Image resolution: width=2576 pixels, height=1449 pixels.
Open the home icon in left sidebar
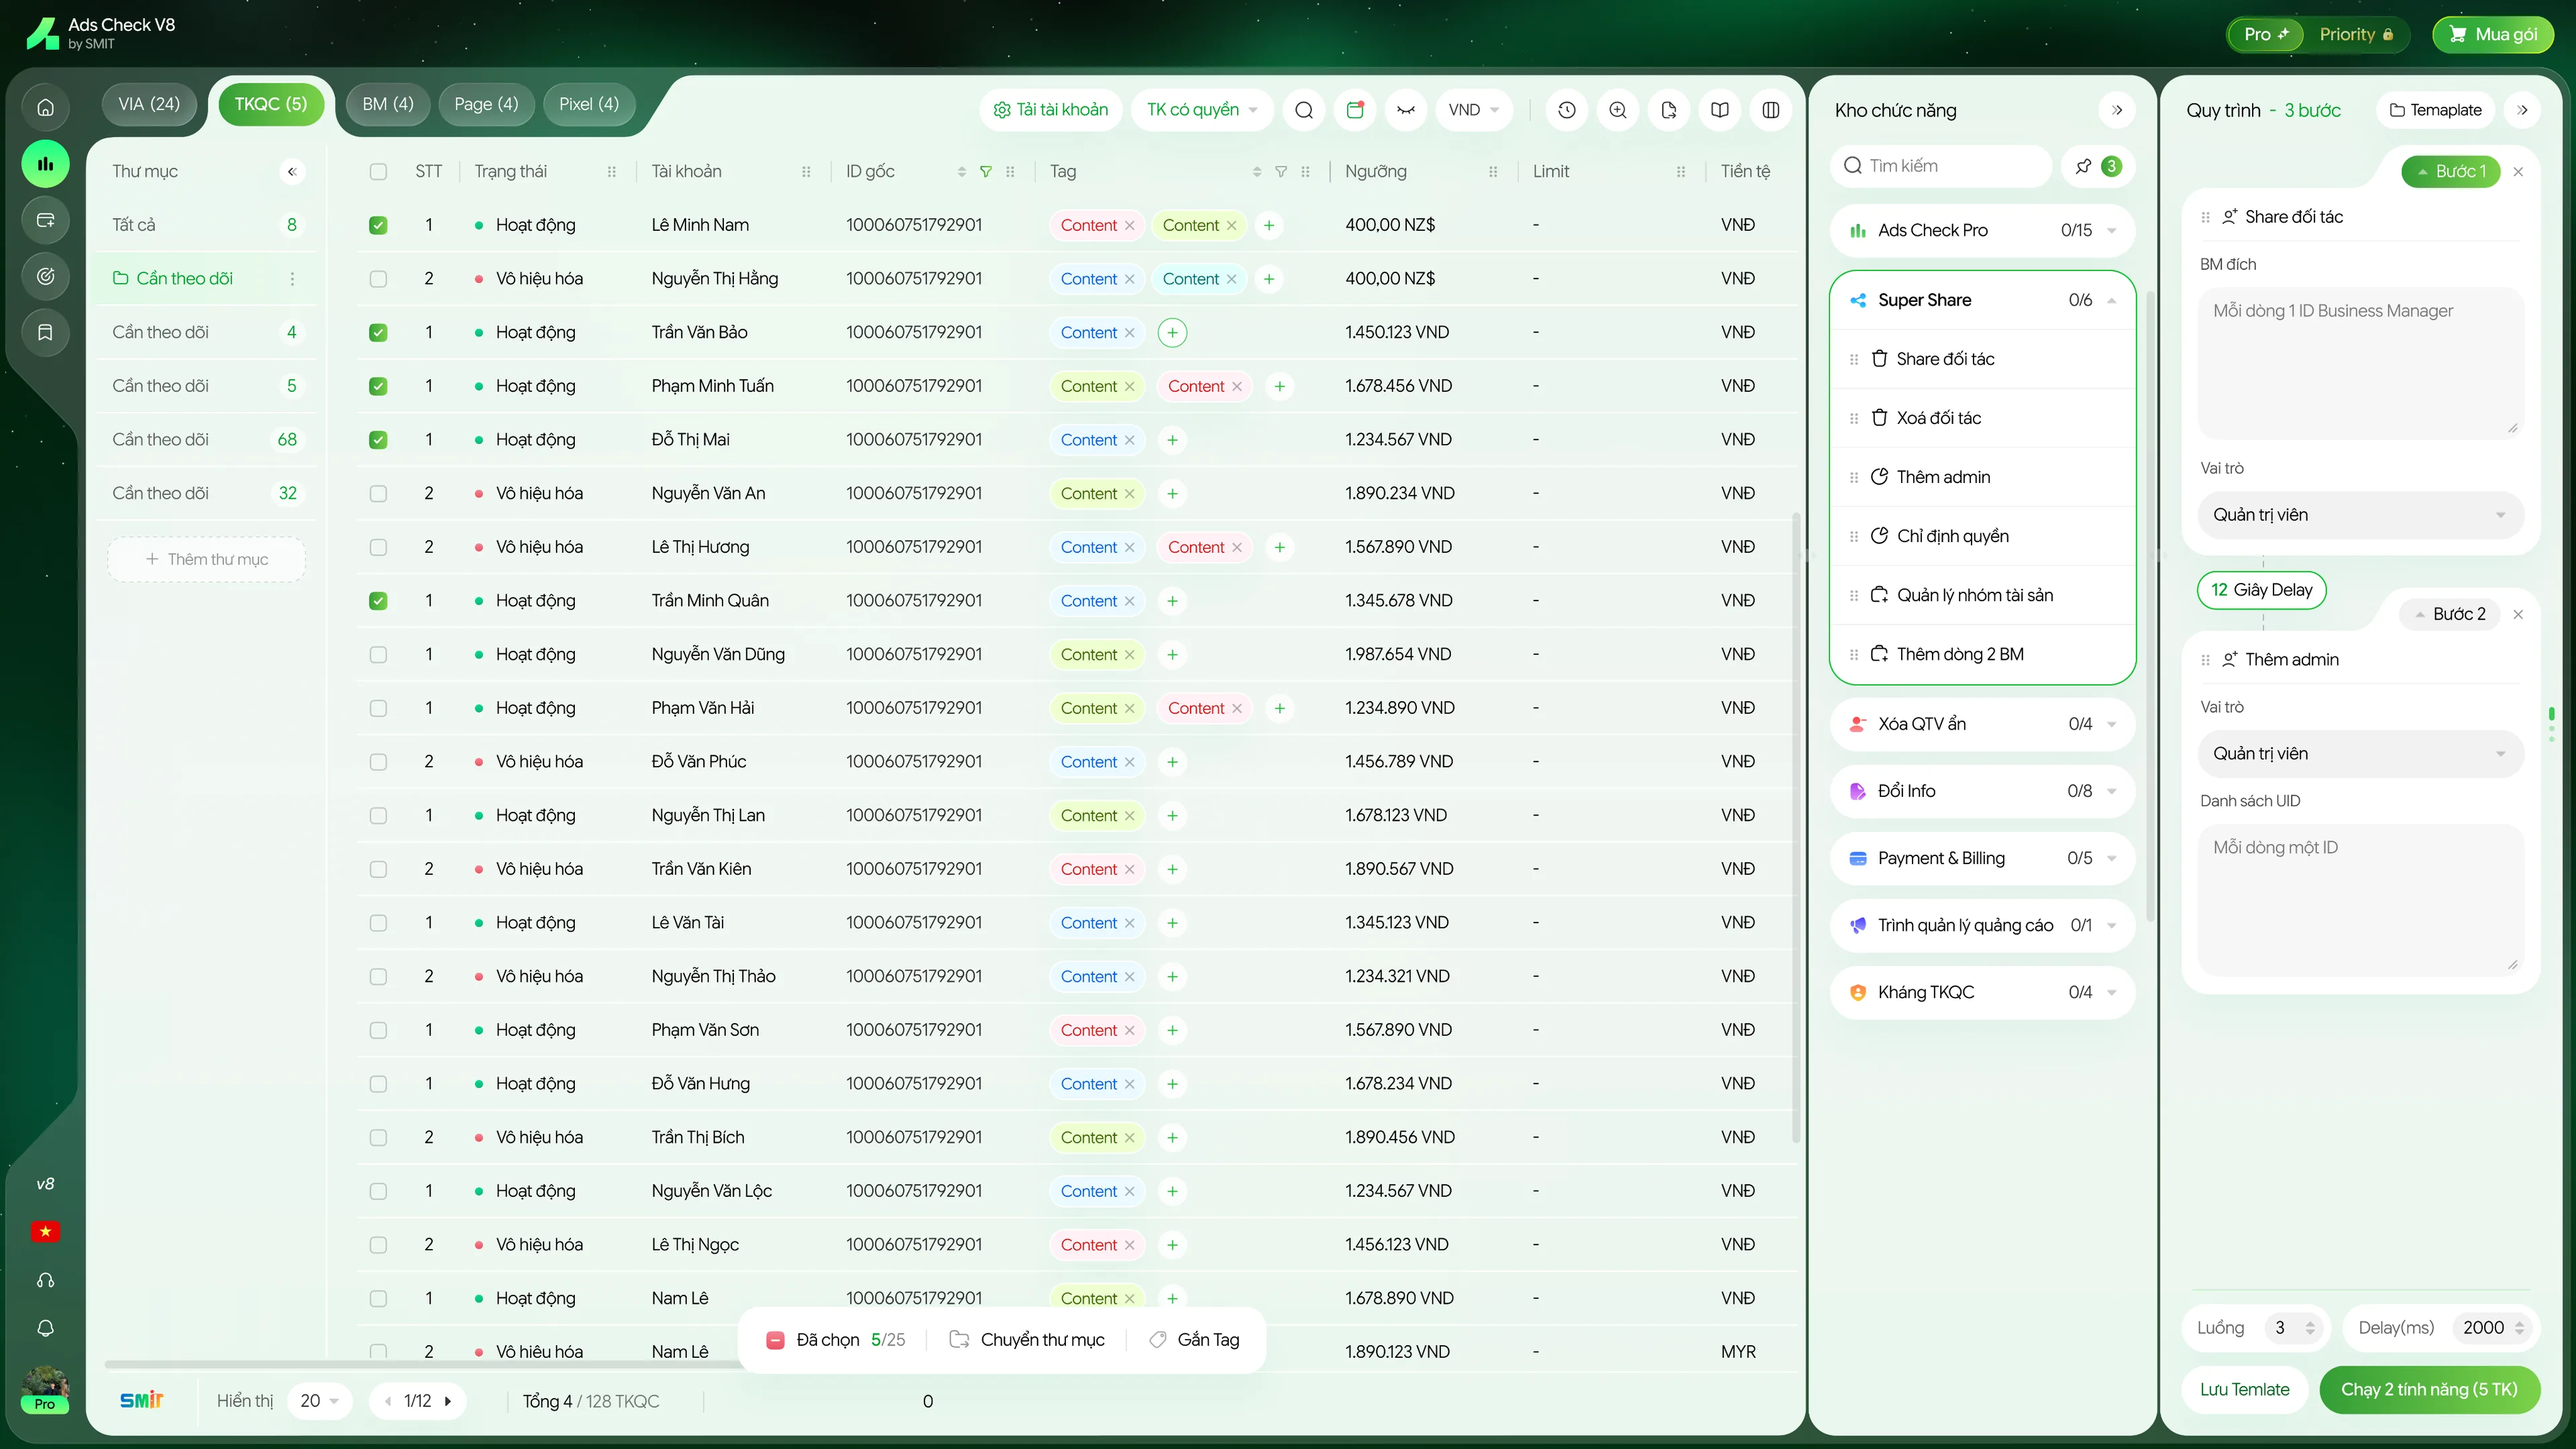[x=45, y=108]
